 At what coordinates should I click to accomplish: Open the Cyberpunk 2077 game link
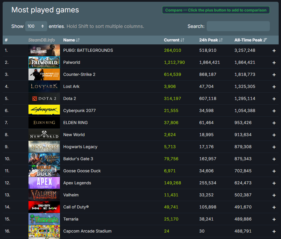coord(79,111)
